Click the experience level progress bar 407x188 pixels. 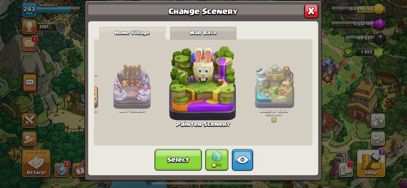click(59, 9)
